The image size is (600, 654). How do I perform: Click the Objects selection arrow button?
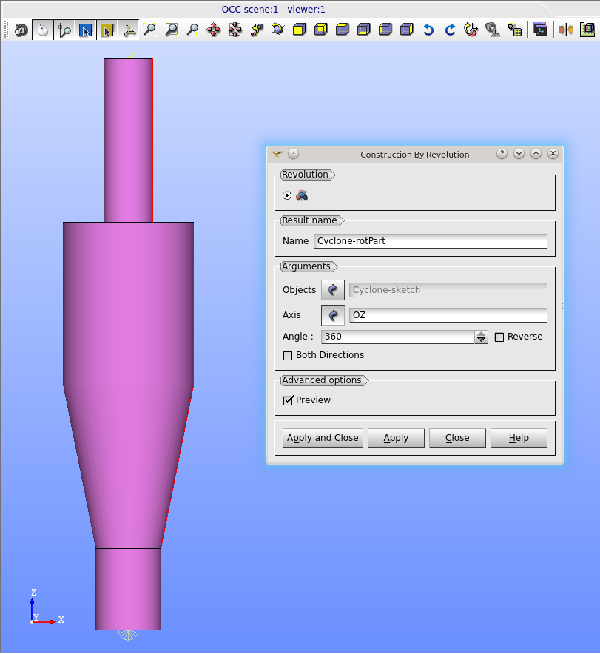333,290
